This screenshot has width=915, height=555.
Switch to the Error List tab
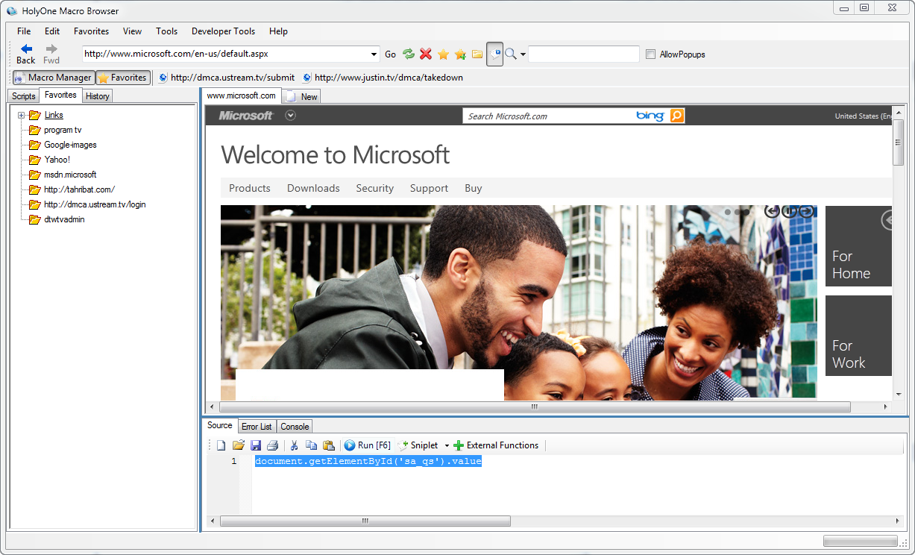click(x=257, y=427)
